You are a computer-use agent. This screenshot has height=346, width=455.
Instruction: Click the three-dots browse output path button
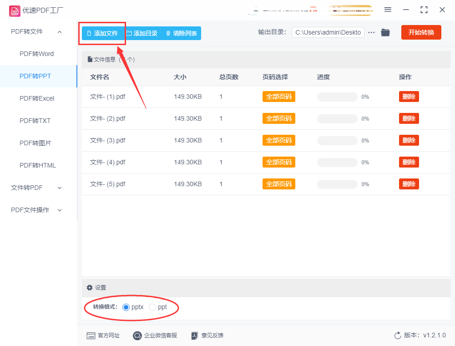tap(371, 32)
